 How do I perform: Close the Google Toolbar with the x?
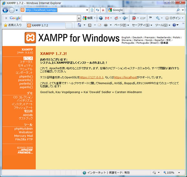tap(6, 18)
